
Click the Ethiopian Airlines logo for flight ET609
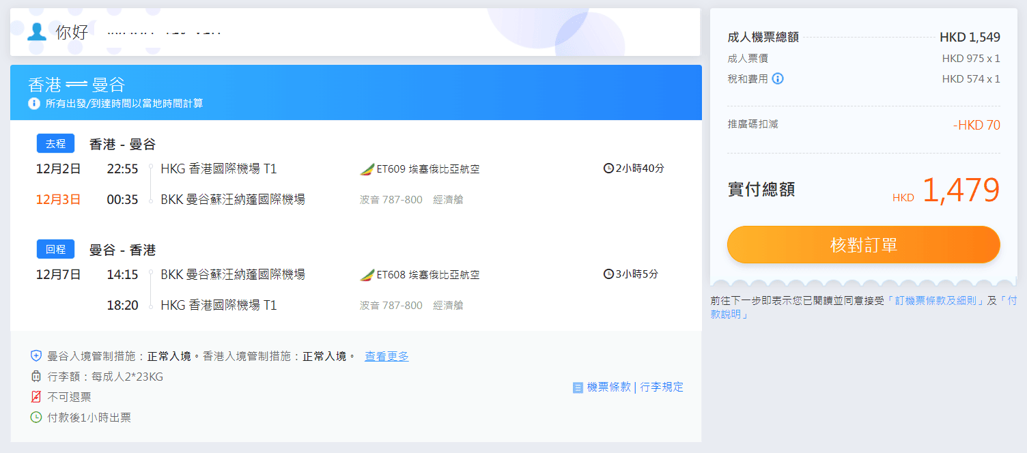point(367,169)
